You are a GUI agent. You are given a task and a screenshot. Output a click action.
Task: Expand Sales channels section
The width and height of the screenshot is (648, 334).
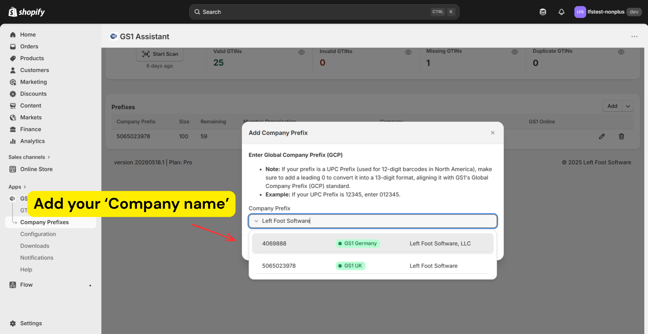tap(29, 157)
